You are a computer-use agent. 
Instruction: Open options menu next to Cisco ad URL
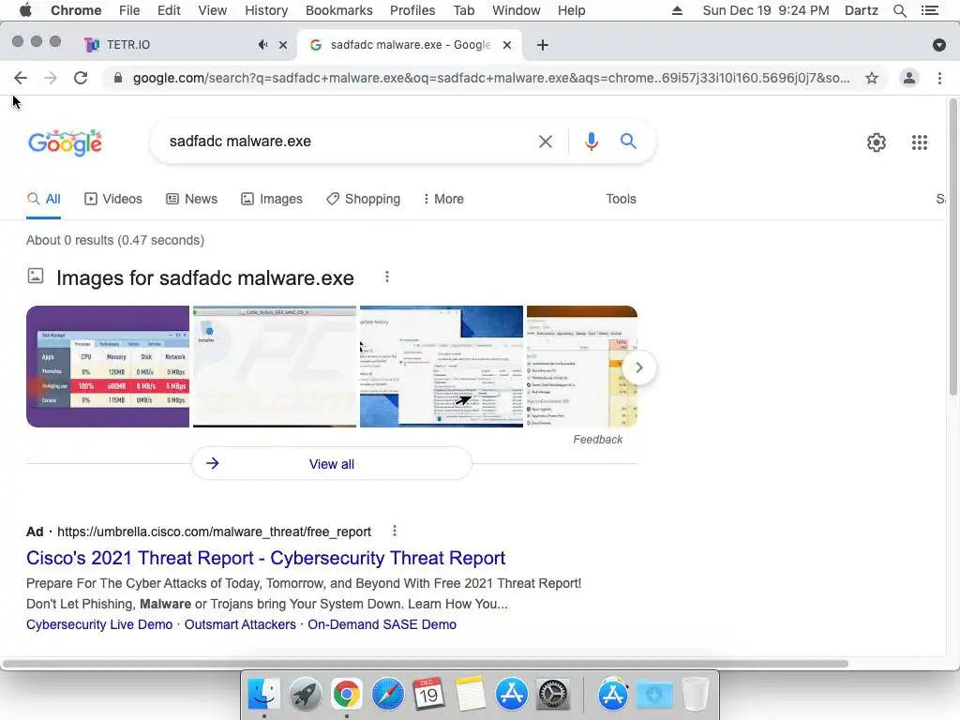(395, 531)
